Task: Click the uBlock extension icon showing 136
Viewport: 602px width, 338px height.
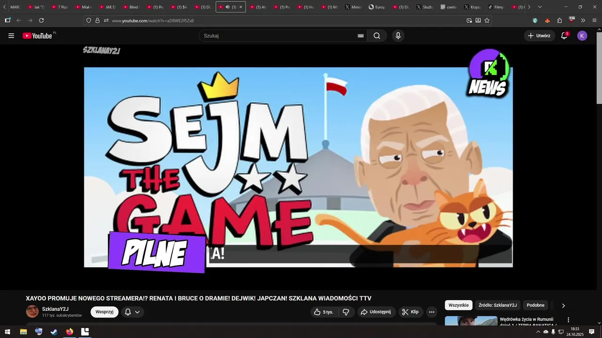Action: coord(571,20)
